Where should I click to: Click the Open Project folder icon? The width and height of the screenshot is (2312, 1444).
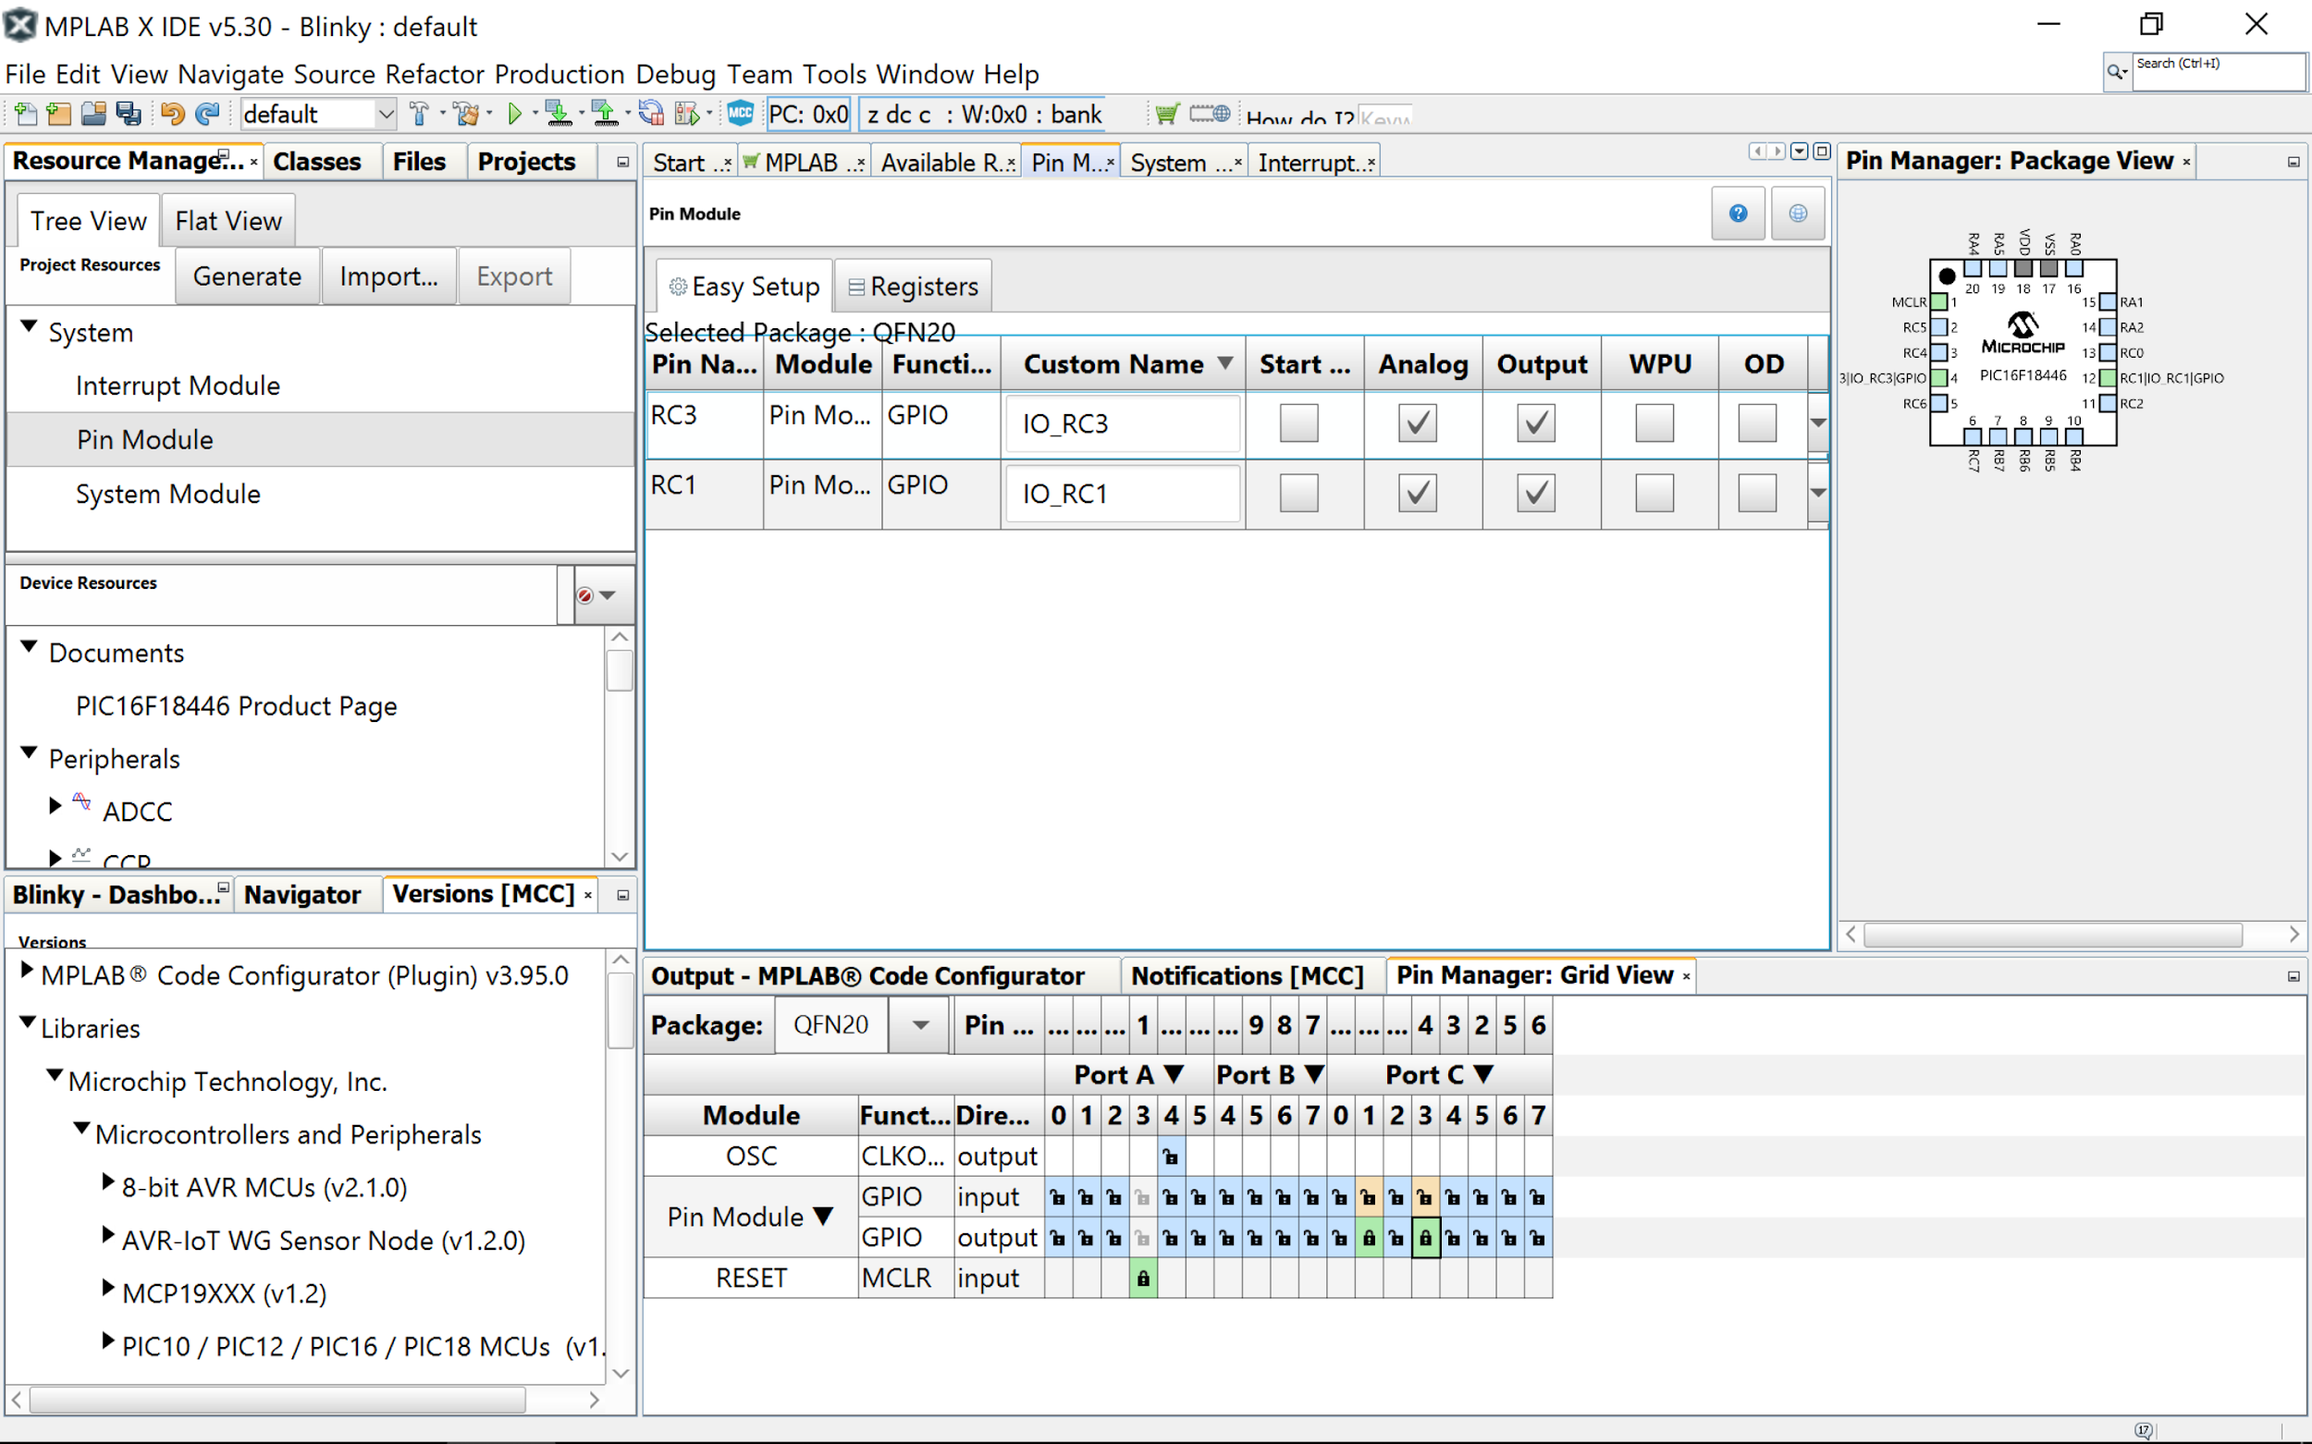point(92,115)
